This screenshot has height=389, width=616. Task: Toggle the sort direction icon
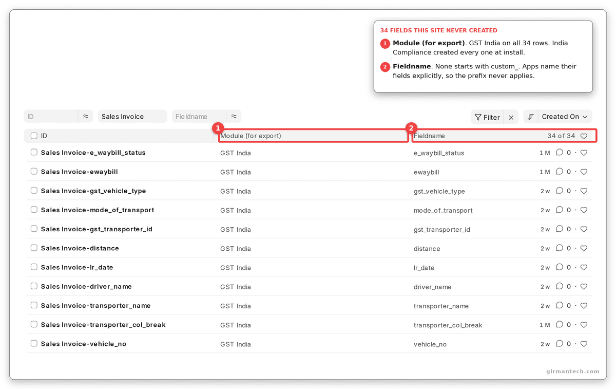coord(531,117)
